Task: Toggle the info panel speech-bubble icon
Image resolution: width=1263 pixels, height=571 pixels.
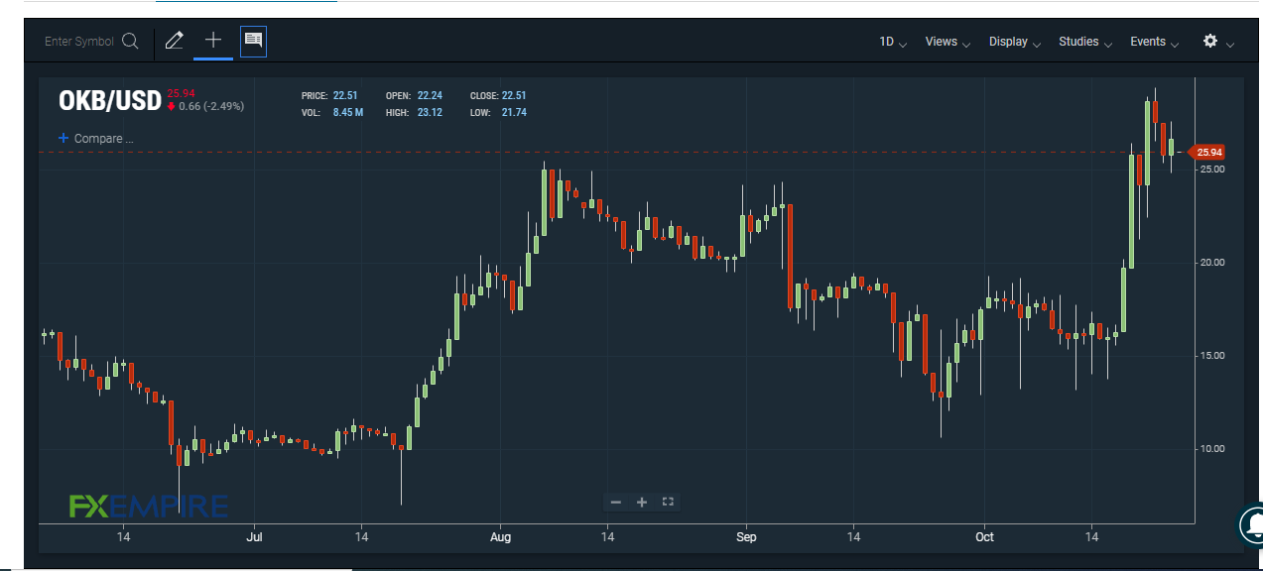Action: coord(253,41)
